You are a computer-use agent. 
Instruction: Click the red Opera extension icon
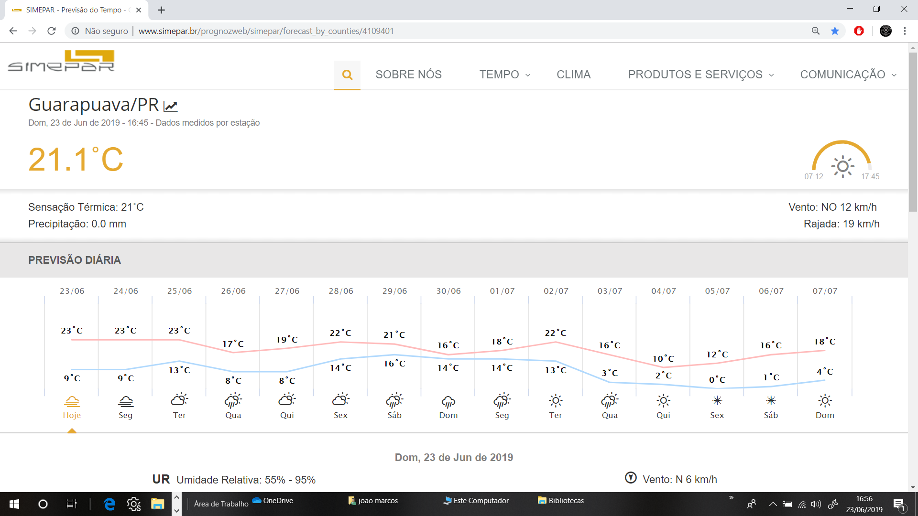coord(859,31)
